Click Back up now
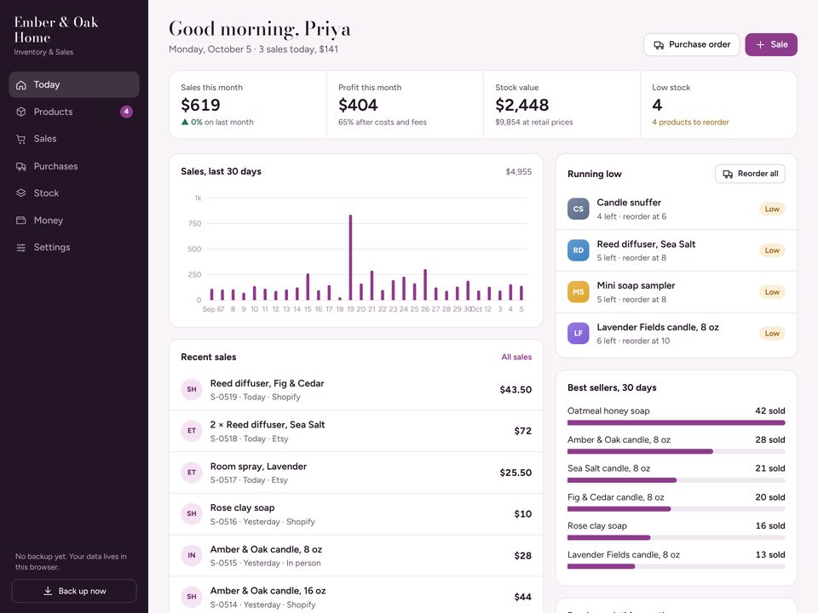Viewport: 818px width, 613px height. click(x=74, y=591)
